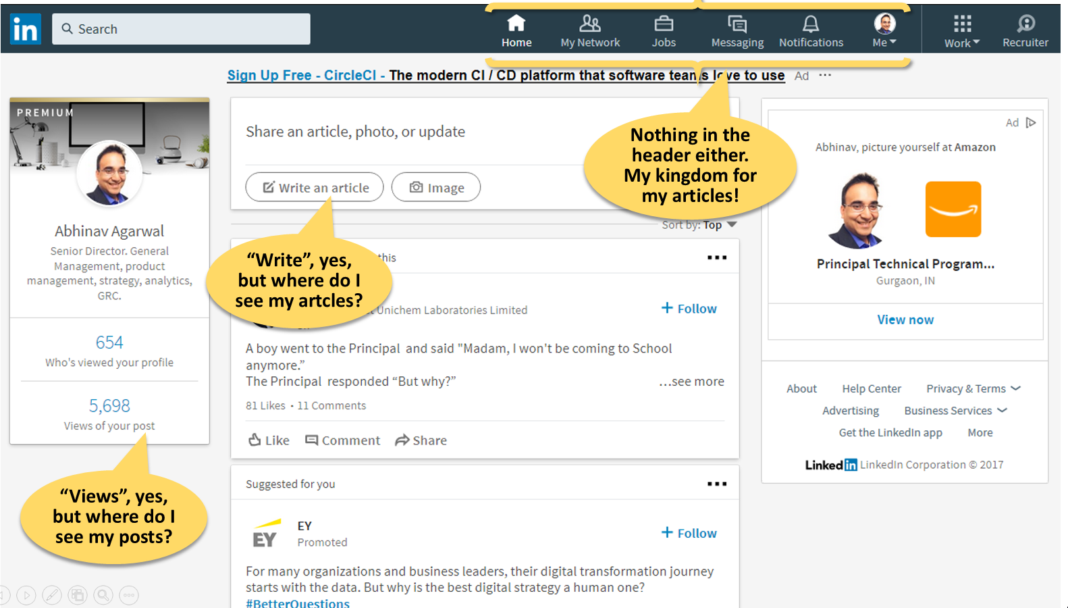Click the EY company name

[x=304, y=526]
